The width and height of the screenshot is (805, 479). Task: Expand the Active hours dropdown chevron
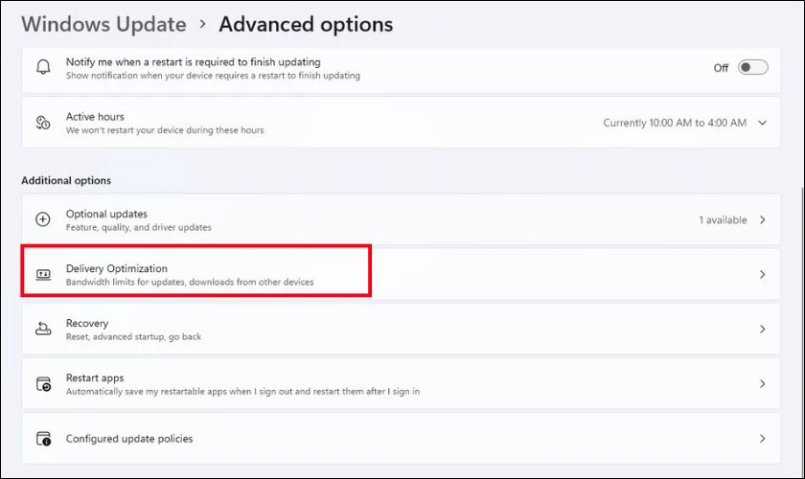763,123
